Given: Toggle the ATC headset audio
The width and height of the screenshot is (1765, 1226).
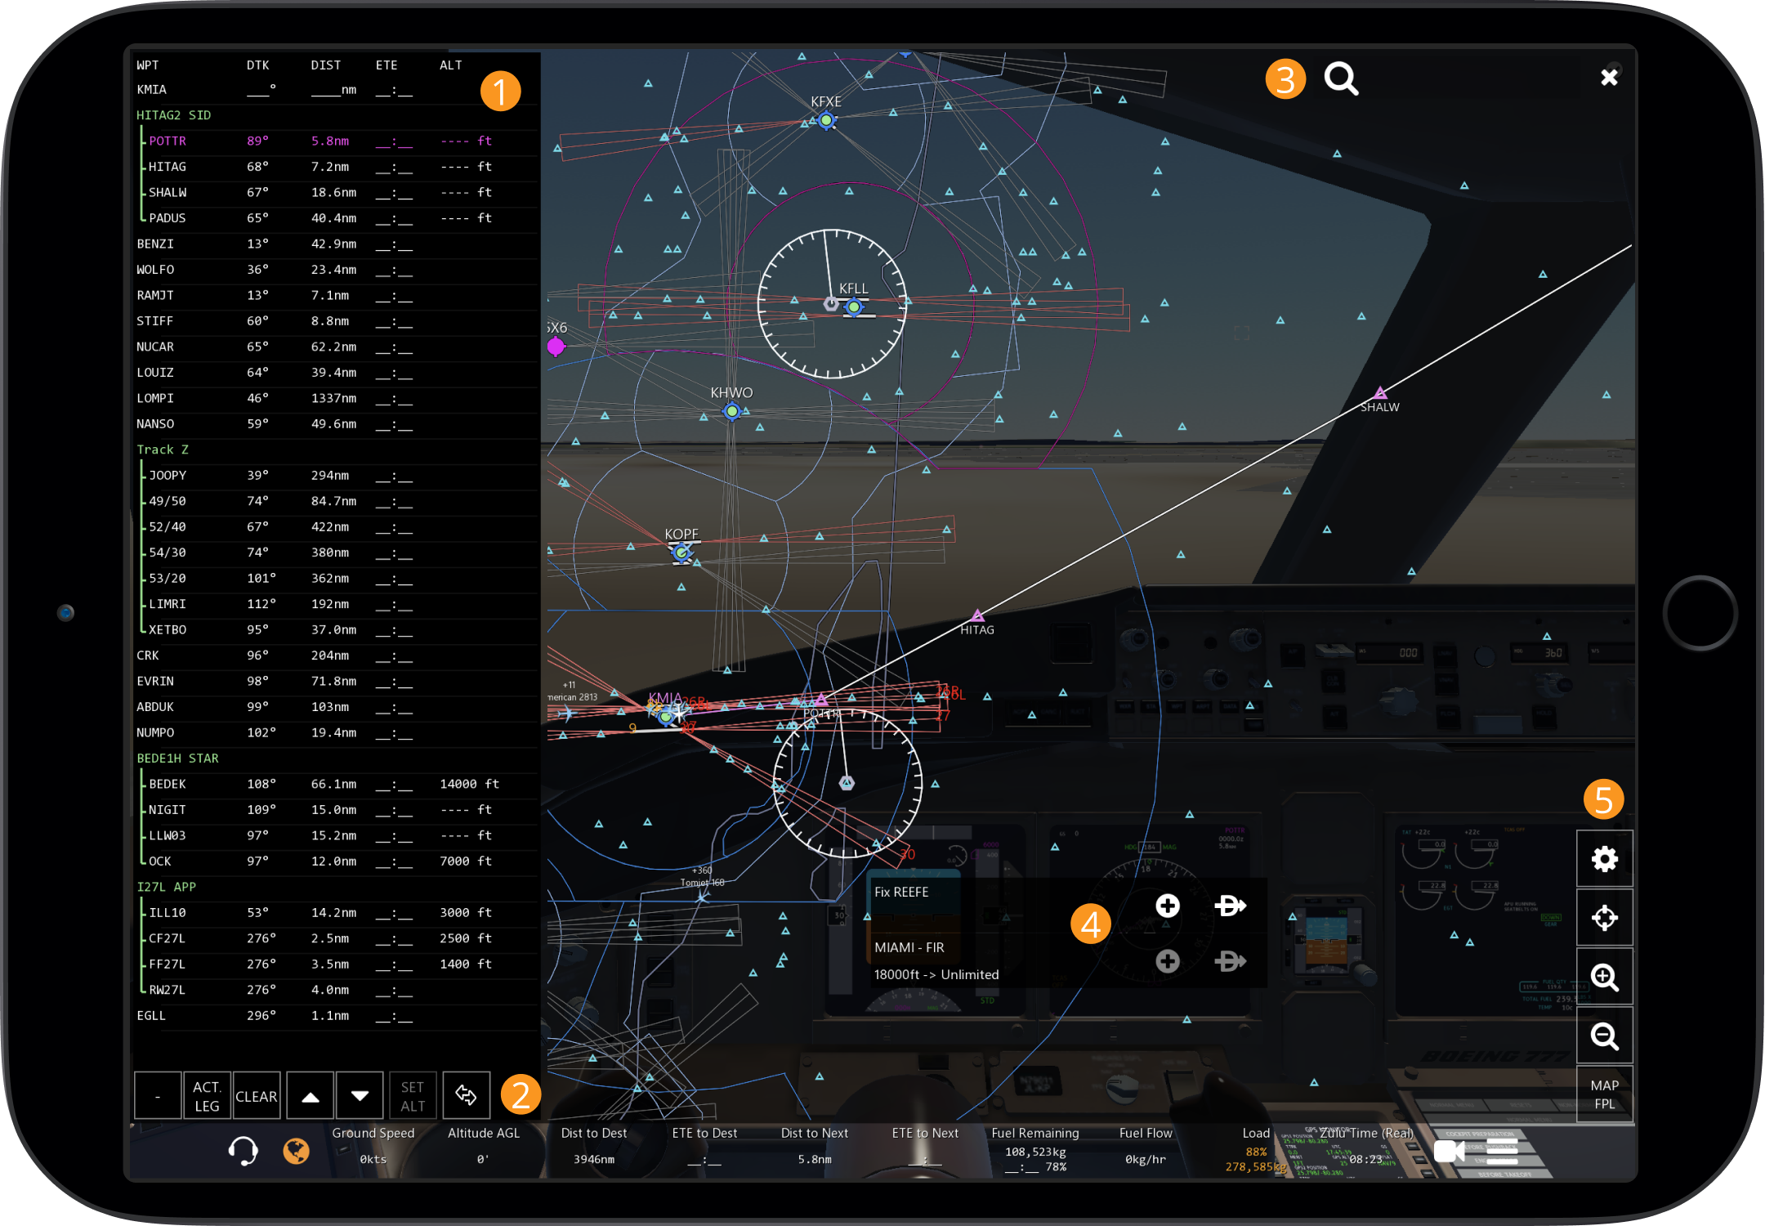Looking at the screenshot, I should click(x=243, y=1151).
